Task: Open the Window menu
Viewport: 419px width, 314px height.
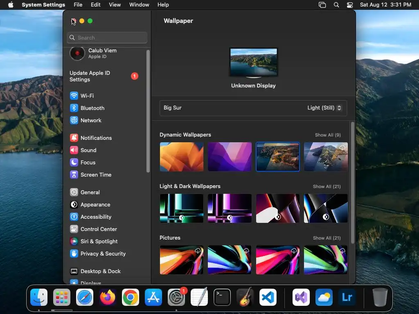Action: [139, 5]
